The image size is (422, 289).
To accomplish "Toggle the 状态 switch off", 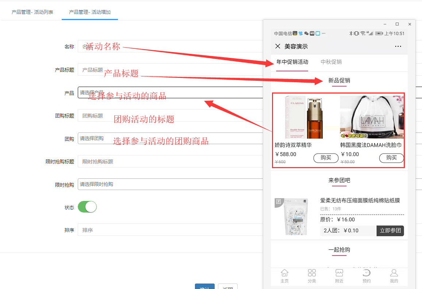I will pyautogui.click(x=87, y=207).
